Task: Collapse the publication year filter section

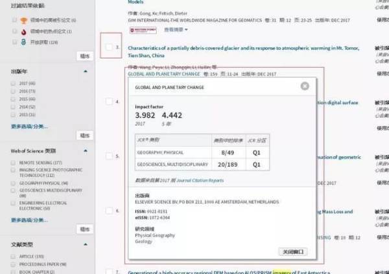Action: pos(86,72)
